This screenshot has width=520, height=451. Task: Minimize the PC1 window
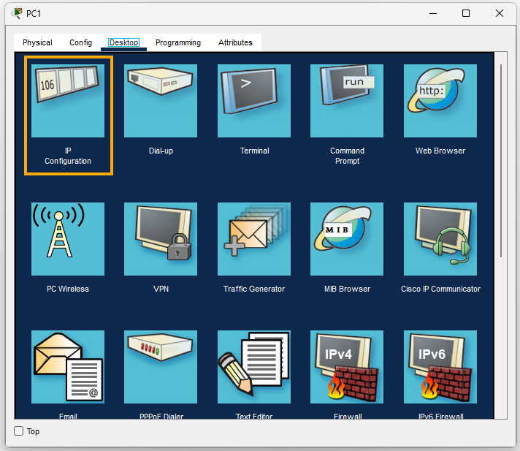[x=433, y=13]
